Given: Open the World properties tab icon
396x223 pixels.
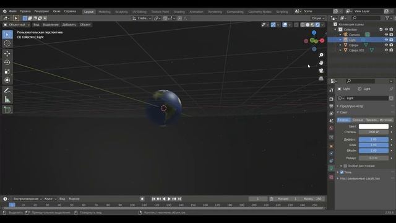Looking at the screenshot, I should click(x=332, y=128).
